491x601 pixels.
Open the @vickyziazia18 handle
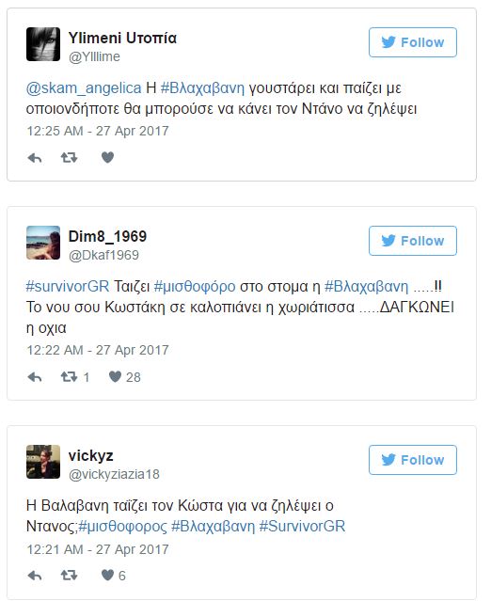coord(114,475)
